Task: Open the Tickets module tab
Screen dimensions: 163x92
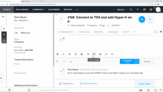Action: coord(7,9)
